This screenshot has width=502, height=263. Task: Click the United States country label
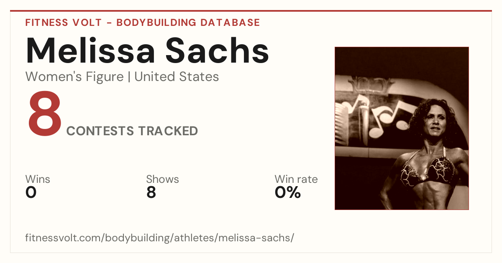click(177, 77)
